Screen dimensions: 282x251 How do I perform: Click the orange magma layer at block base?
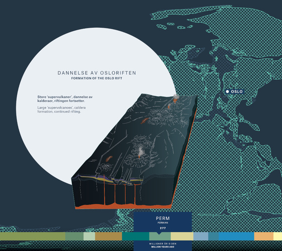123,206
